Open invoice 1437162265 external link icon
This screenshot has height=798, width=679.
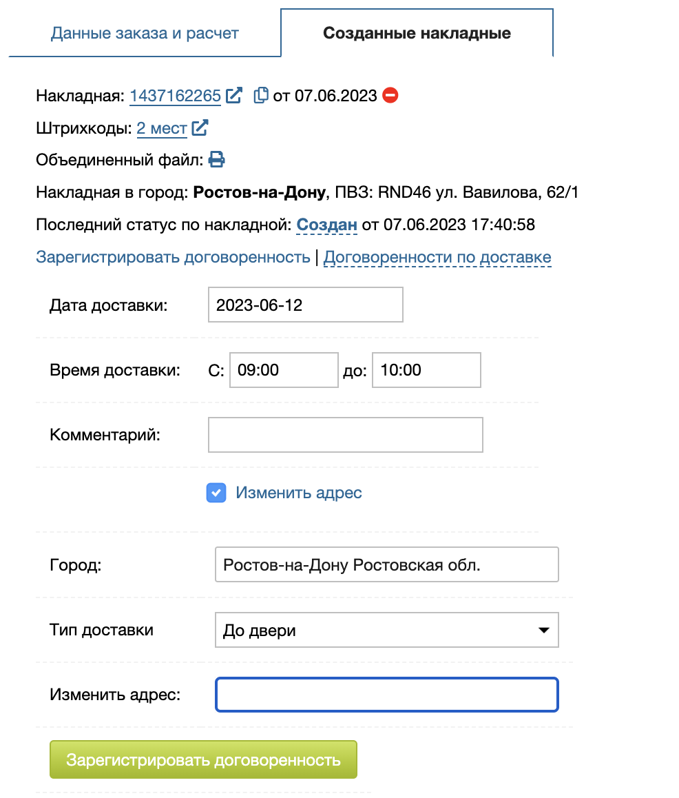(234, 95)
